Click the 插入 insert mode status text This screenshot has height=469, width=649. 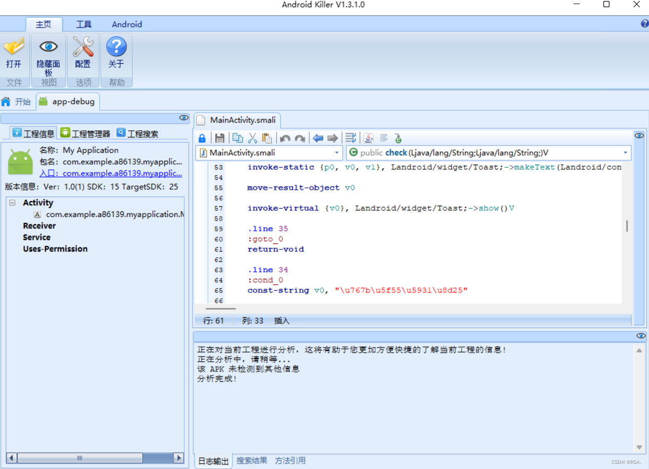coord(282,321)
